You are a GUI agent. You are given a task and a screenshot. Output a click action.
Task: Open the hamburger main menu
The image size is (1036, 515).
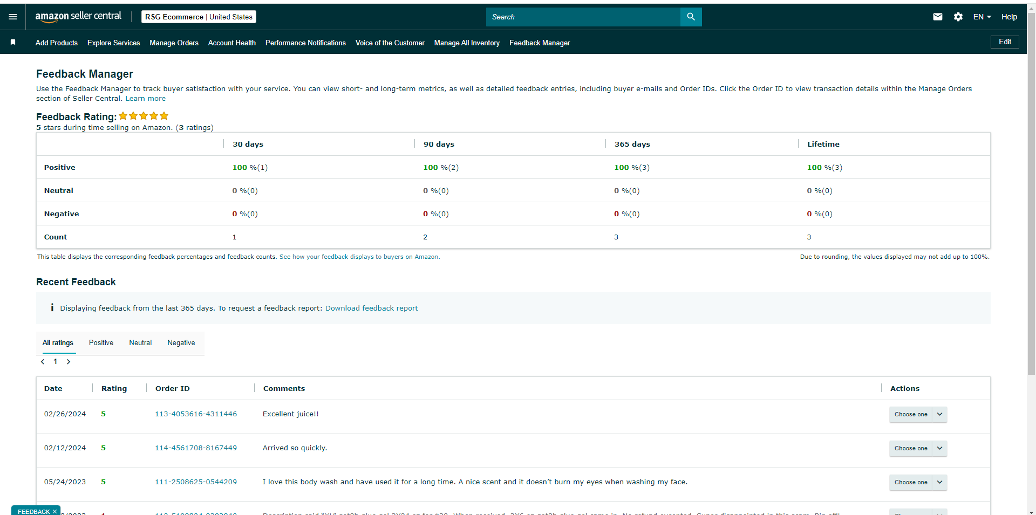(13, 17)
